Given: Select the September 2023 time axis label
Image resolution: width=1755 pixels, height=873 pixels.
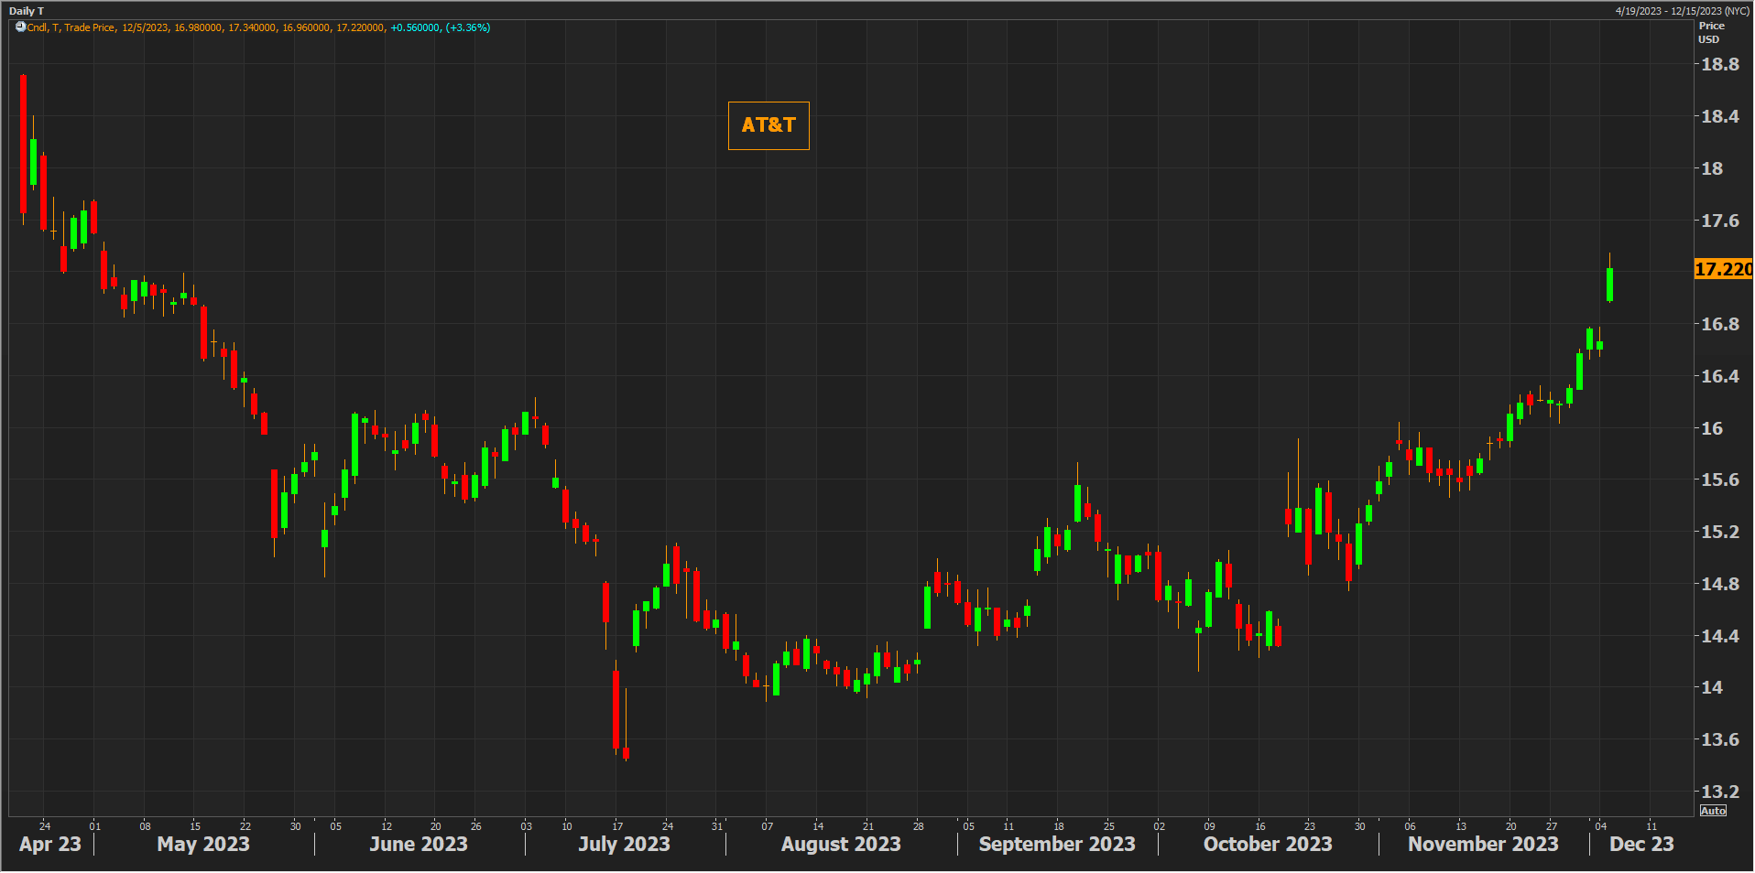Looking at the screenshot, I should 1056,844.
